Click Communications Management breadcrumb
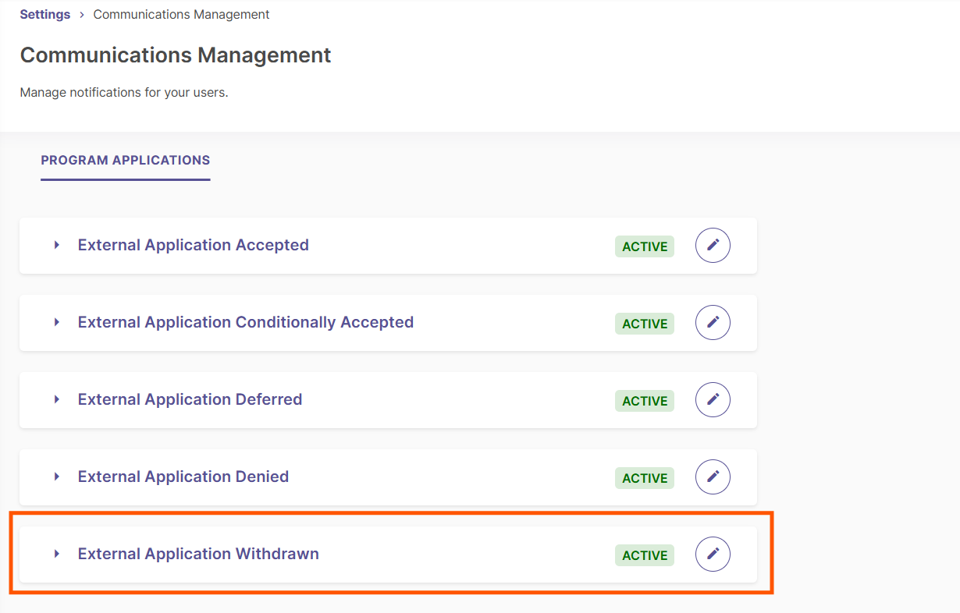The image size is (960, 613). click(x=182, y=15)
